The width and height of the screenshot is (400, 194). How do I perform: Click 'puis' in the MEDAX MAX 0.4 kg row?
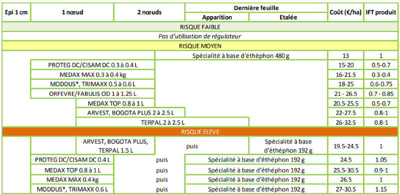point(162,180)
